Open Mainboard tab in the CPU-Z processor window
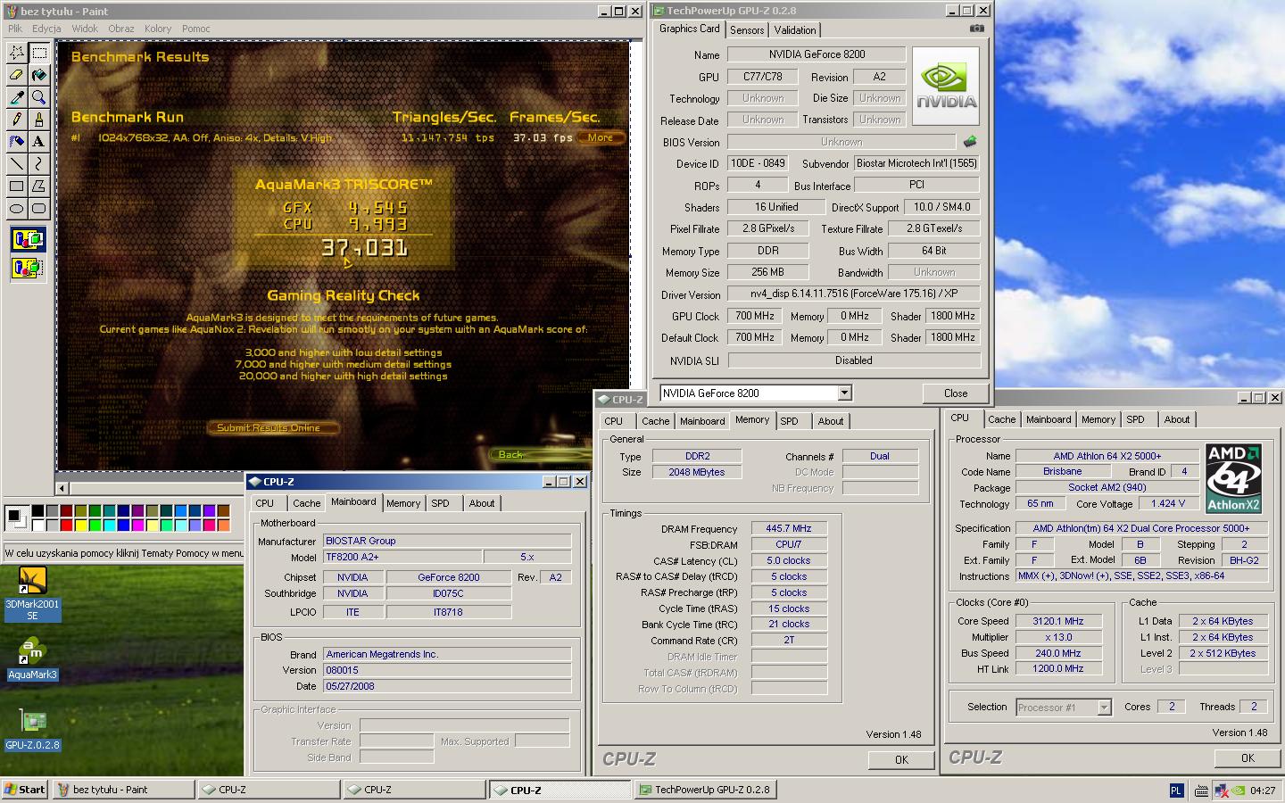 pos(1049,419)
